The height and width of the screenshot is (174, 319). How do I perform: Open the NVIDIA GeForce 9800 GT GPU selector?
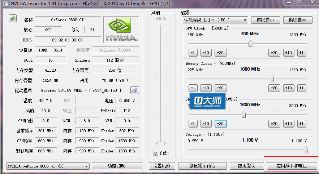[48, 166]
